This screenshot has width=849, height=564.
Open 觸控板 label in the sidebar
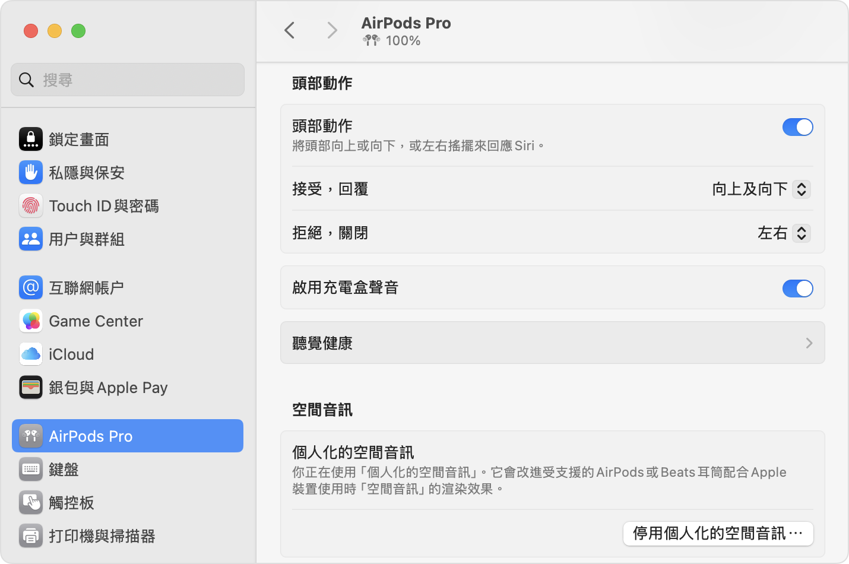pyautogui.click(x=71, y=503)
